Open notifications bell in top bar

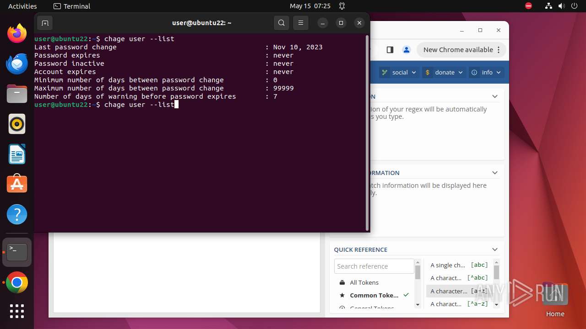coord(342,6)
